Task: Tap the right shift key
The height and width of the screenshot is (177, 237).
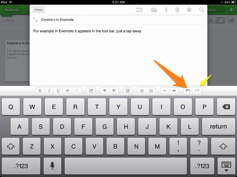Action: tap(223, 146)
